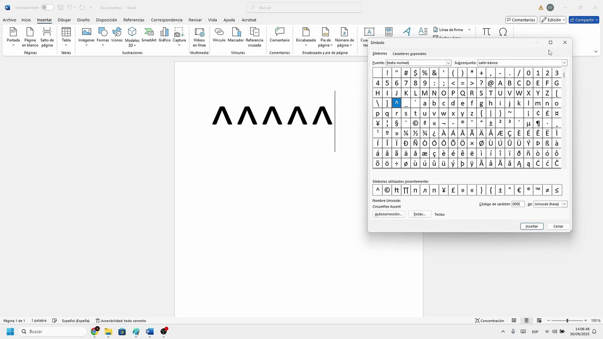
Task: Insert an online video with Vídeos en línea
Action: click(199, 37)
